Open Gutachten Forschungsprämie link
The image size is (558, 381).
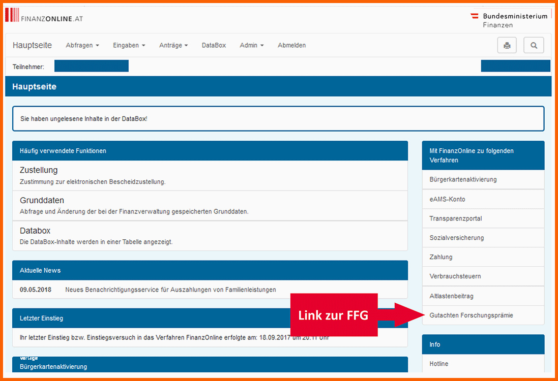point(483,315)
